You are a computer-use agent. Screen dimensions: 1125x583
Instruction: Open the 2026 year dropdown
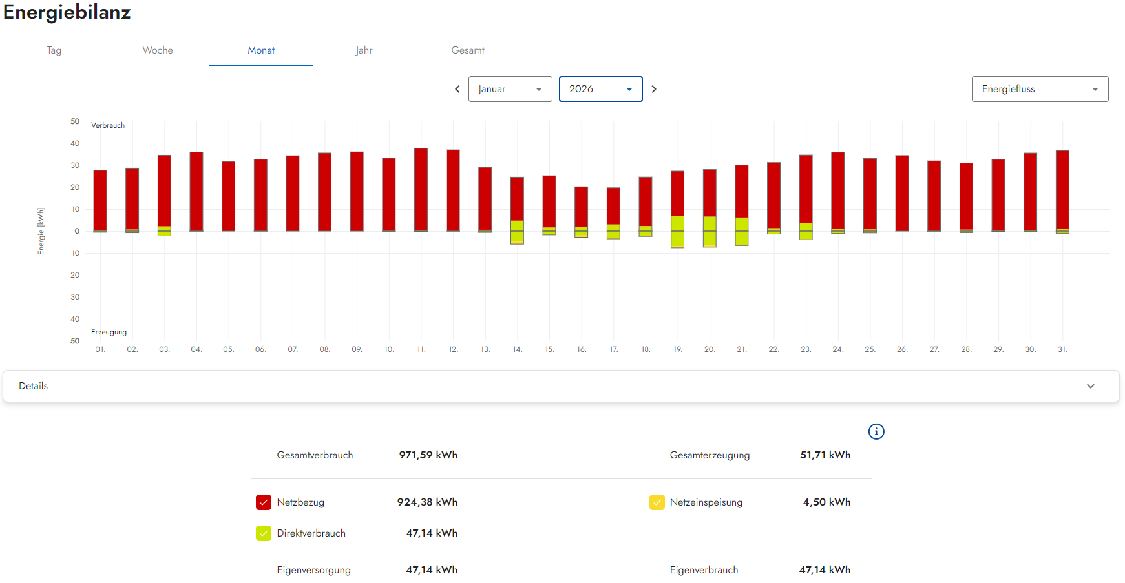click(600, 89)
